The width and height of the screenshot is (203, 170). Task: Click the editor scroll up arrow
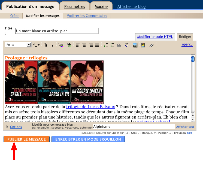pos(193,115)
